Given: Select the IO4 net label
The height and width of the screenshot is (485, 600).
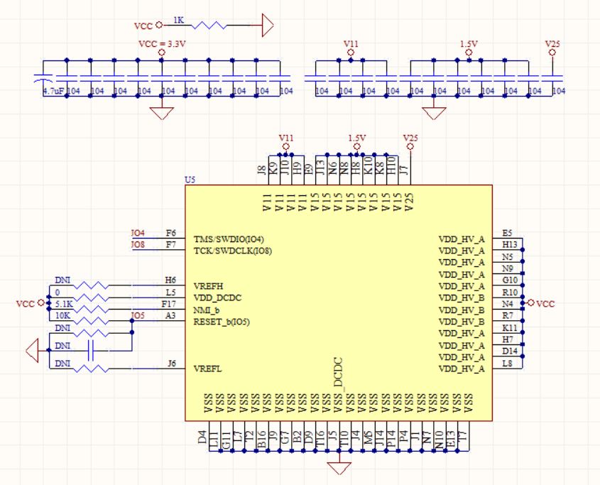Looking at the screenshot, I should pos(138,233).
